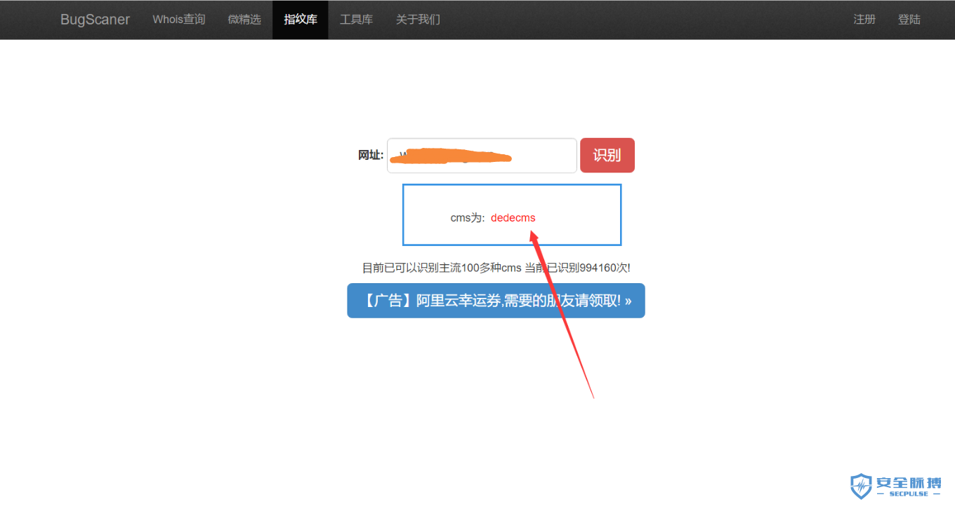Click the red dedecms result text

(x=513, y=218)
